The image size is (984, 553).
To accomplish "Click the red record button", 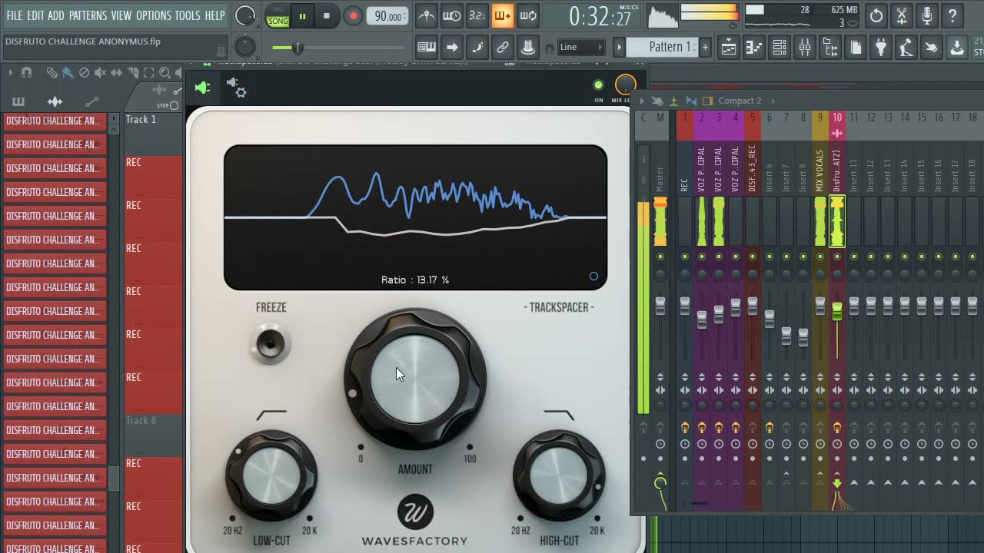I will 353,16.
